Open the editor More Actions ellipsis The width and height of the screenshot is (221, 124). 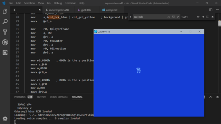pyautogui.click(x=218, y=10)
